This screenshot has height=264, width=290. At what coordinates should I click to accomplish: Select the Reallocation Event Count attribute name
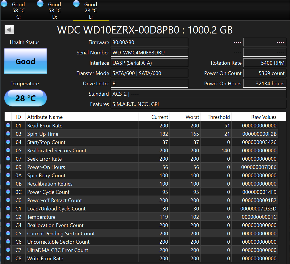coord(55,225)
